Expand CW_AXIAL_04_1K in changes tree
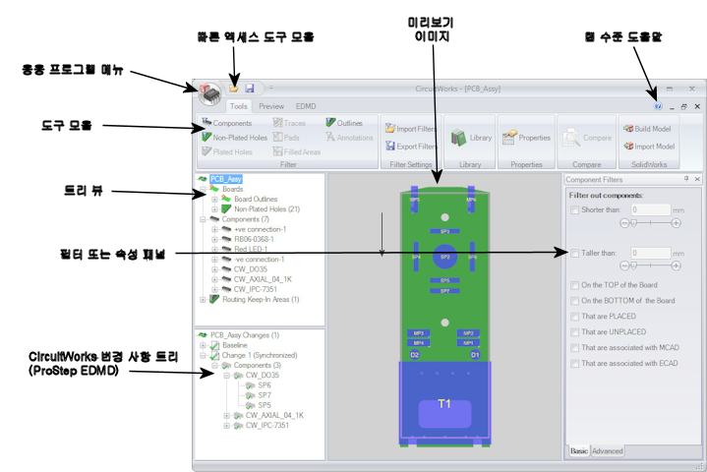 click(227, 415)
